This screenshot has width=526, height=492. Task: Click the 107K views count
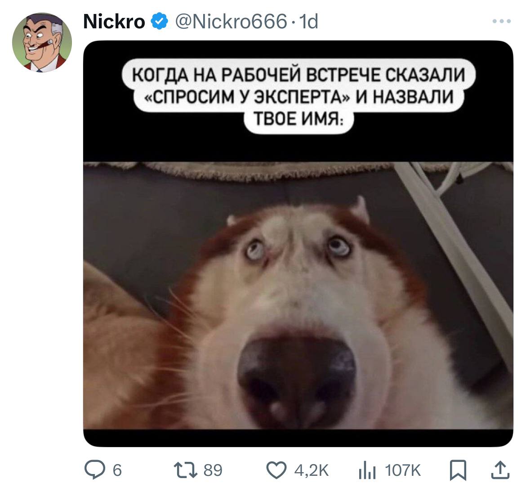pyautogui.click(x=402, y=470)
